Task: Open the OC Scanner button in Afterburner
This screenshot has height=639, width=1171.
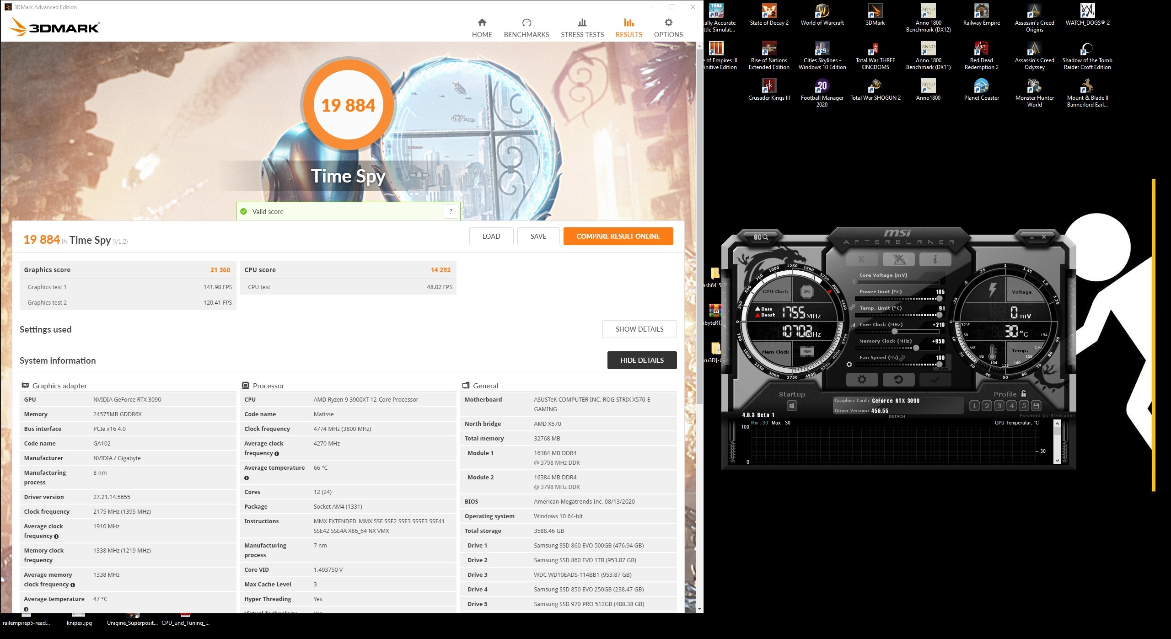Action: point(761,237)
